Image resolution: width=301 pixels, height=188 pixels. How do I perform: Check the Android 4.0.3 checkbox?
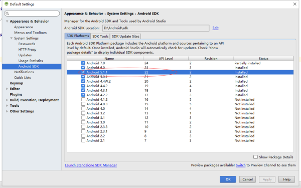83,104
